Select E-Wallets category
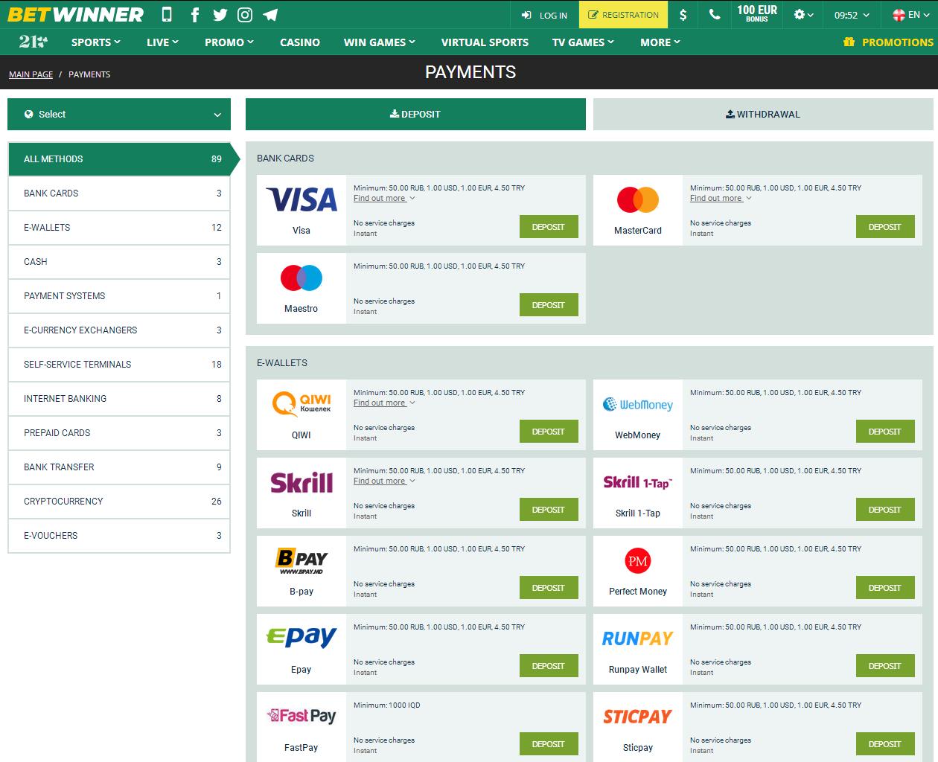Viewport: 938px width, 762px height. [x=119, y=228]
